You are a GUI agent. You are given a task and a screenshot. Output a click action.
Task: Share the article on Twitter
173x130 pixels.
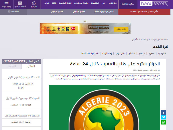[163, 117]
